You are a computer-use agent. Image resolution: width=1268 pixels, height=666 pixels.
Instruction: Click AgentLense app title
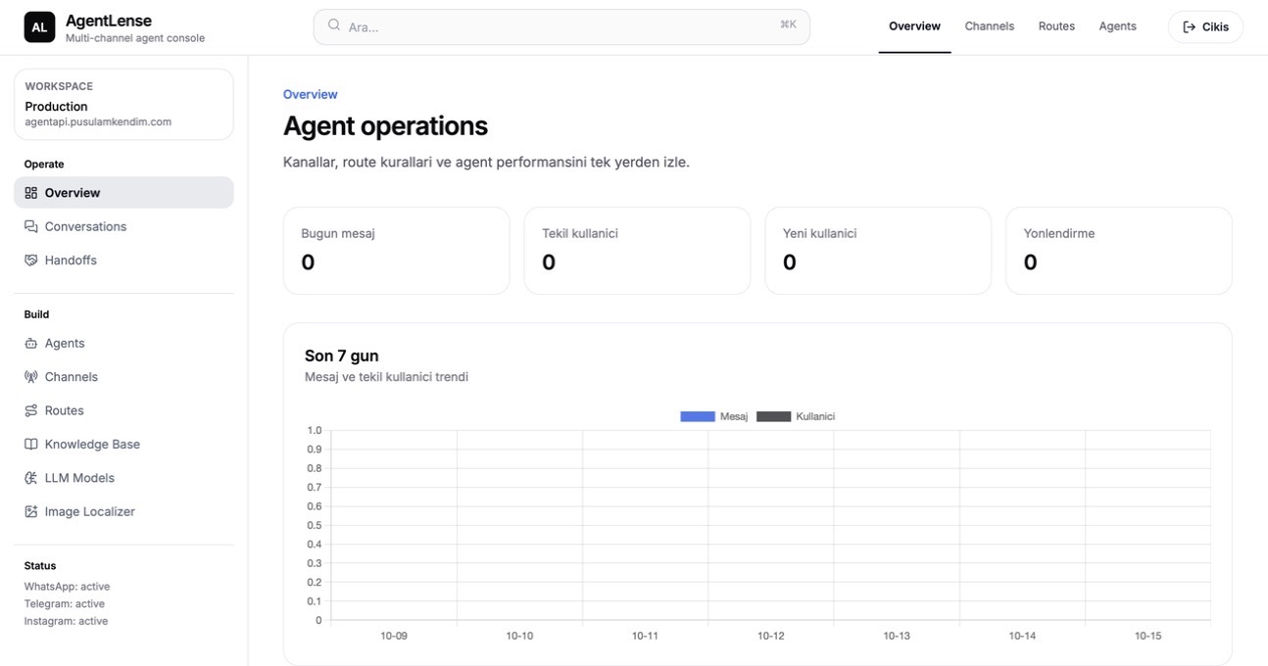coord(109,21)
